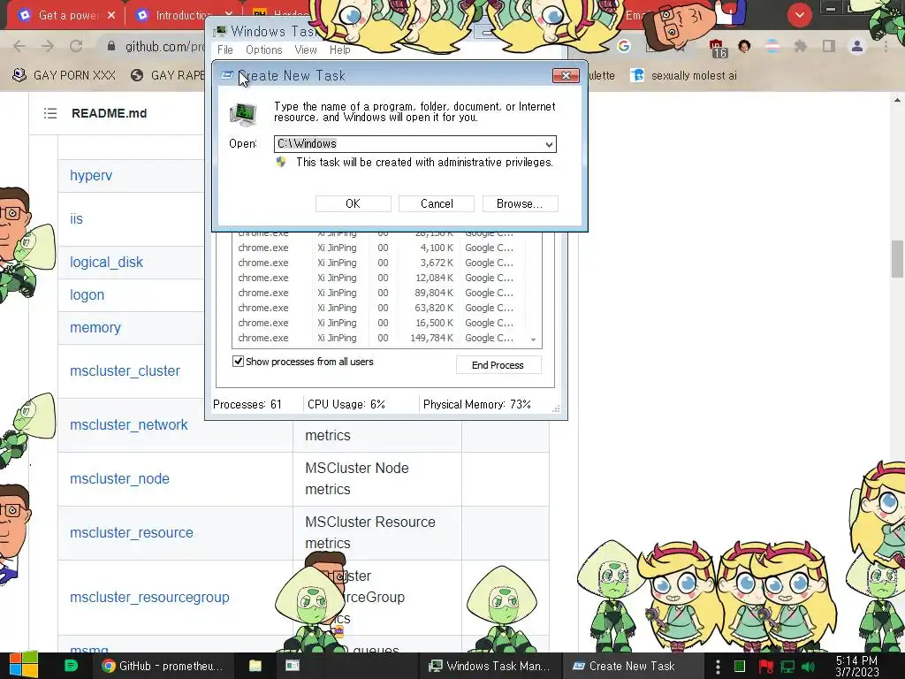The image size is (905, 679).
Task: Toggle the browser side panel icon
Action: tap(829, 46)
